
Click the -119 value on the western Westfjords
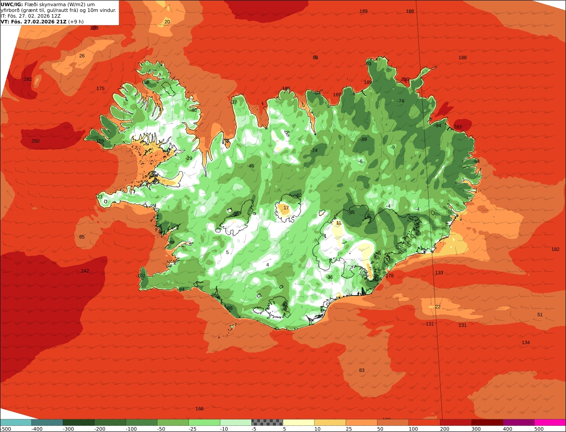pyautogui.click(x=99, y=141)
